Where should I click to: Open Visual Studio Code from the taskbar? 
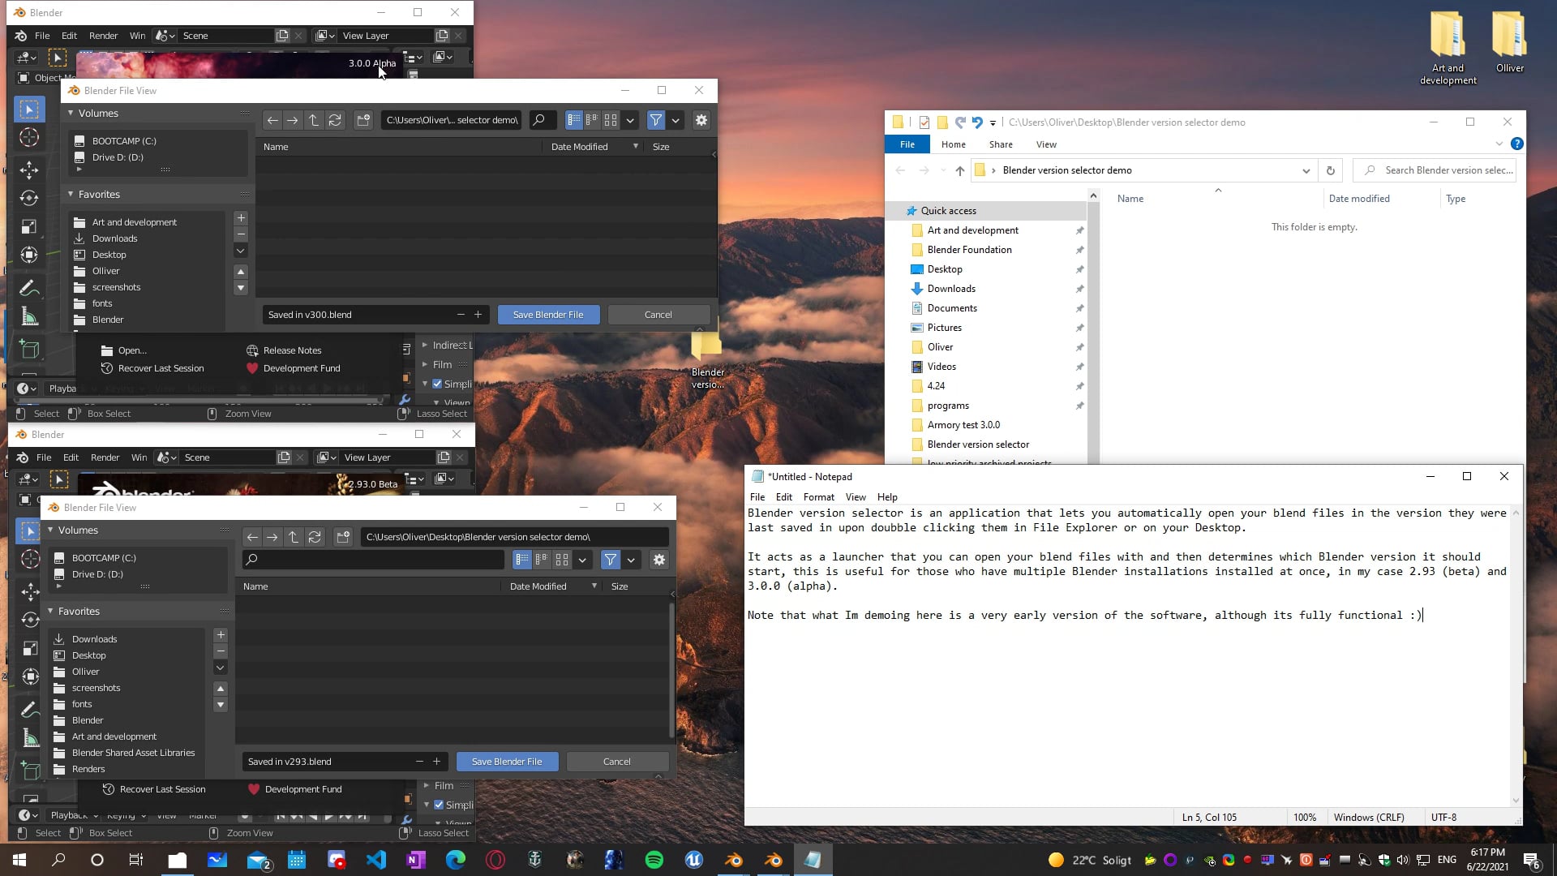(376, 860)
